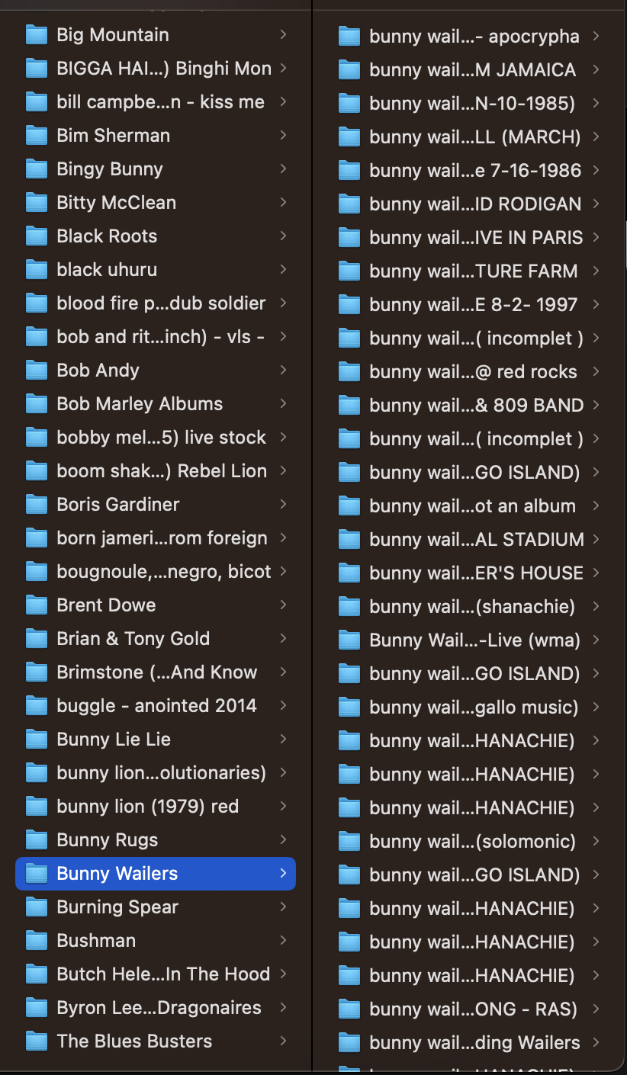Viewport: 627px width, 1075px height.
Task: Click the folder icon of The Blues Busters
Action: (x=37, y=1041)
